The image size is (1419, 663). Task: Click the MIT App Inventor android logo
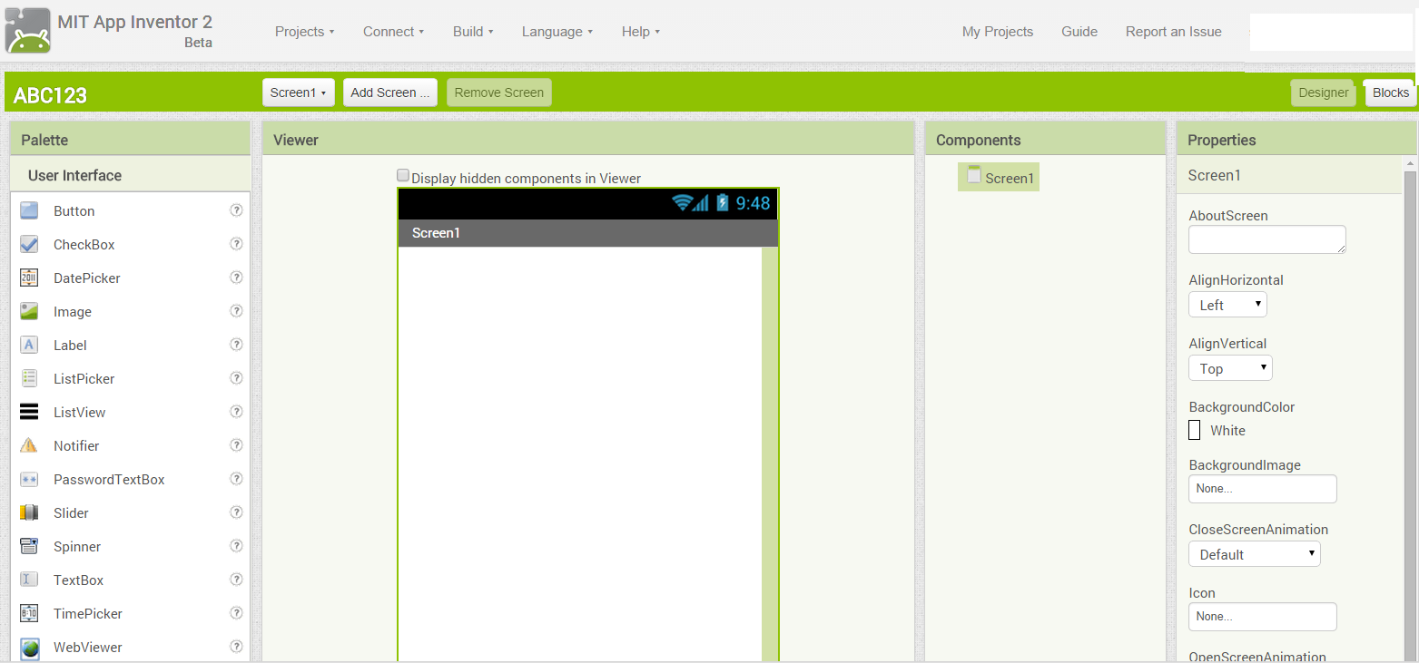point(28,30)
